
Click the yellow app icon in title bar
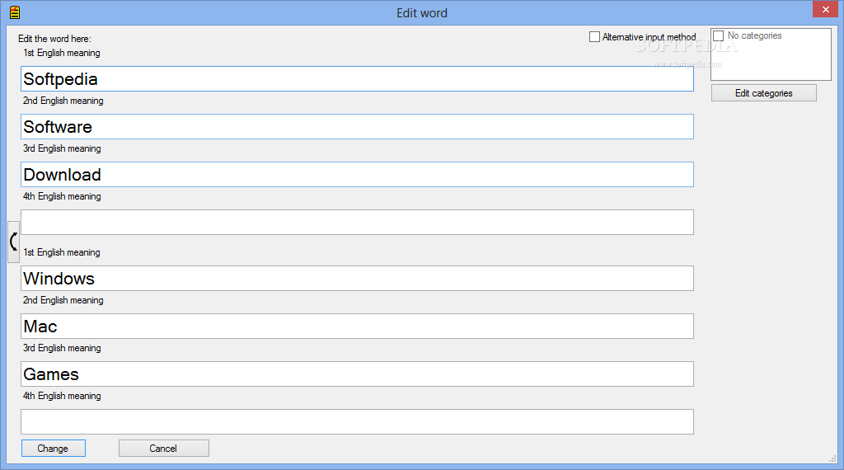[15, 12]
